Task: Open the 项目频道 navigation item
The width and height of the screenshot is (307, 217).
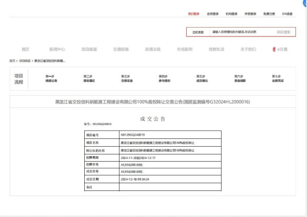Action: pos(89,49)
